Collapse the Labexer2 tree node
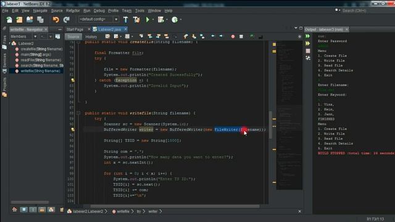This screenshot has width=395, height=222. click(x=10, y=43)
